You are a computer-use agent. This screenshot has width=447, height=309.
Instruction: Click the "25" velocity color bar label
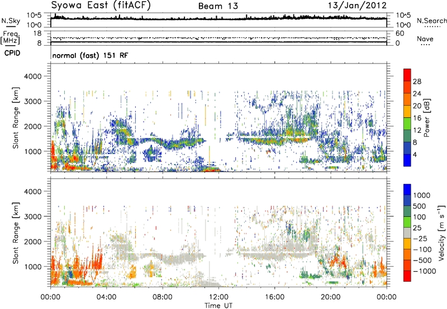coord(417,228)
